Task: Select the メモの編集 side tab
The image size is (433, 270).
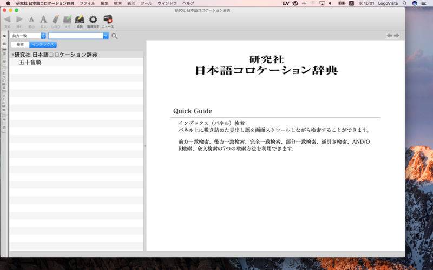Action: click(x=4, y=103)
